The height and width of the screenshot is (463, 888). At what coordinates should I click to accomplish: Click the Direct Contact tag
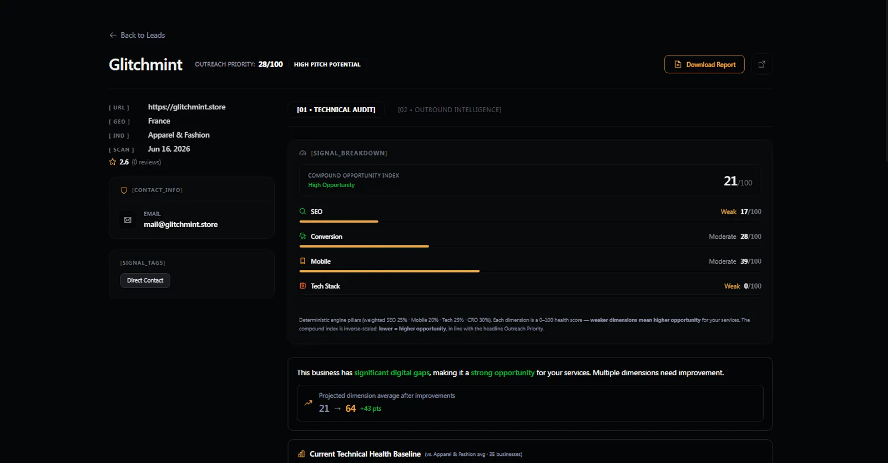pyautogui.click(x=145, y=280)
